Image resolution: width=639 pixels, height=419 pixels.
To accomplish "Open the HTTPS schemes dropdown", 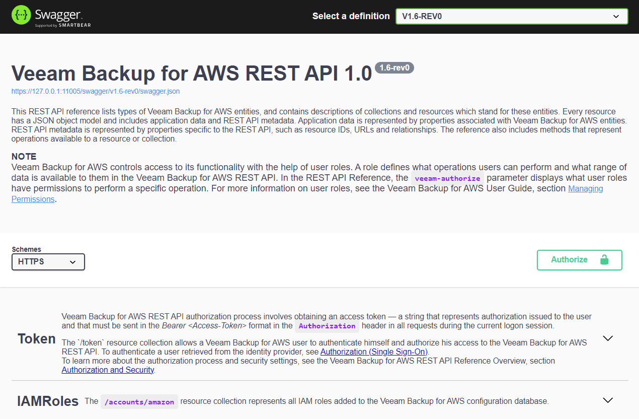I will [48, 262].
